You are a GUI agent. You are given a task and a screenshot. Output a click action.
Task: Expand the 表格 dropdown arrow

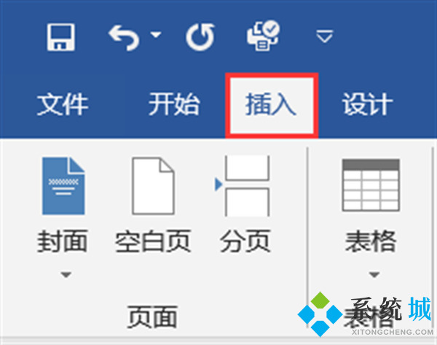coord(374,275)
